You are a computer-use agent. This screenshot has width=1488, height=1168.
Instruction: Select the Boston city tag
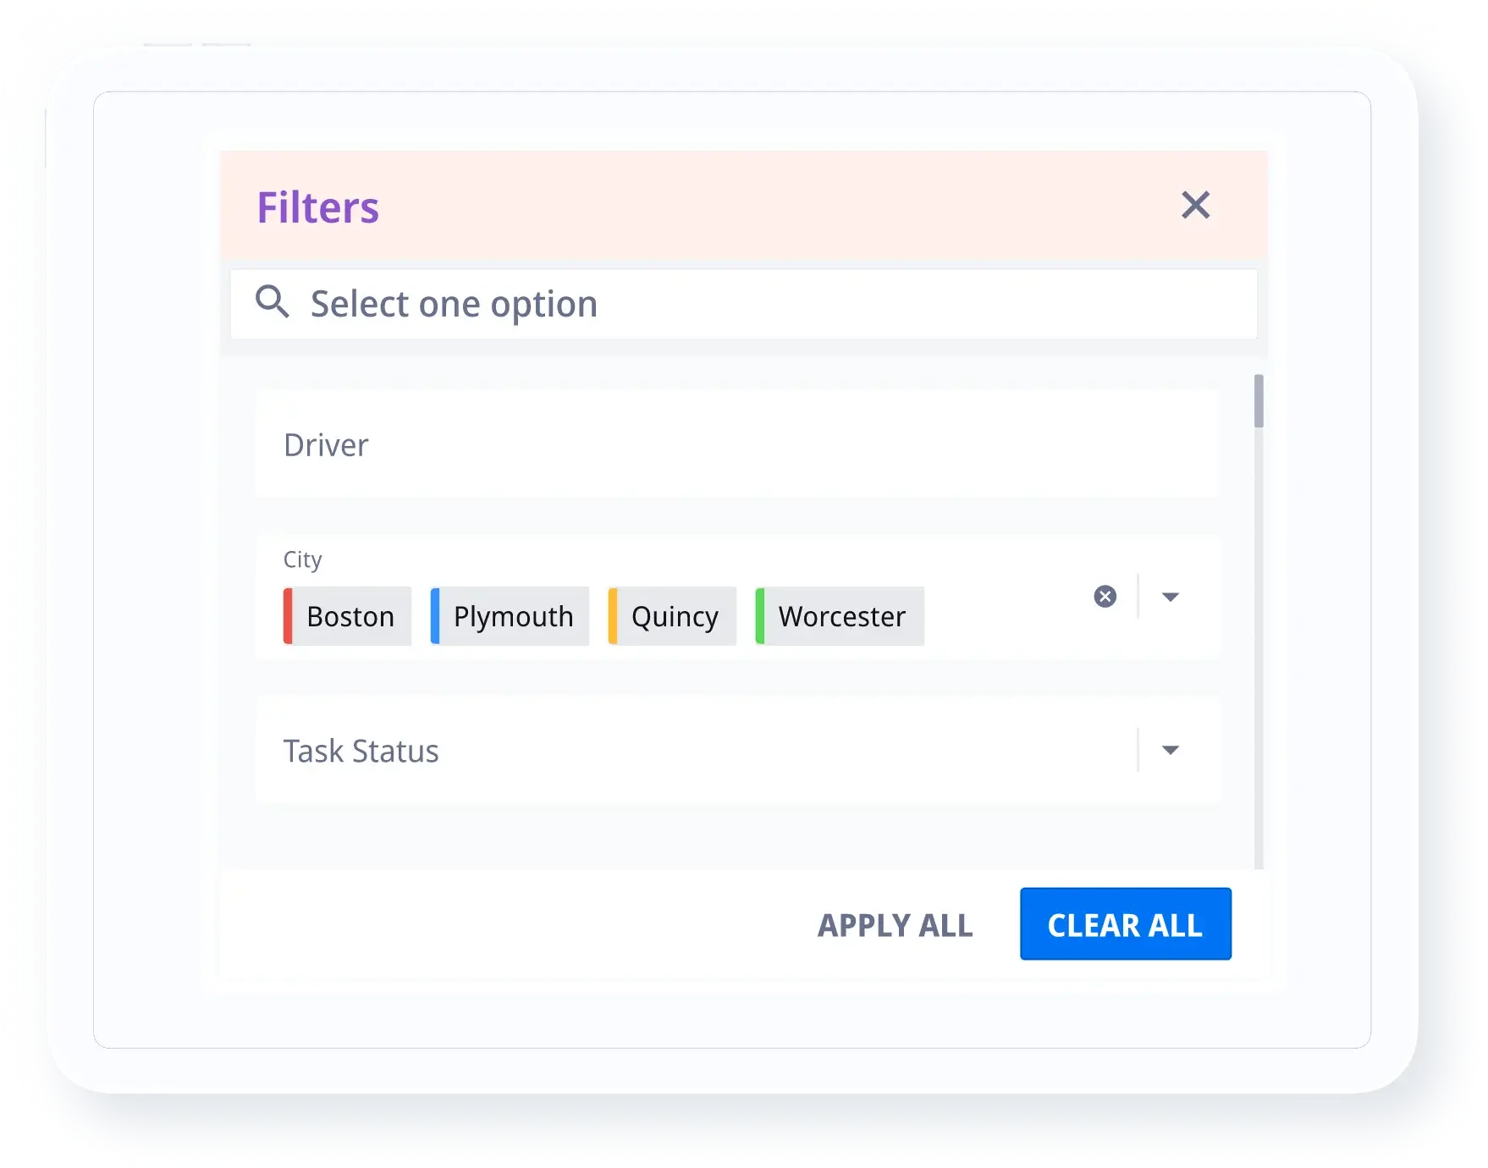pyautogui.click(x=350, y=616)
